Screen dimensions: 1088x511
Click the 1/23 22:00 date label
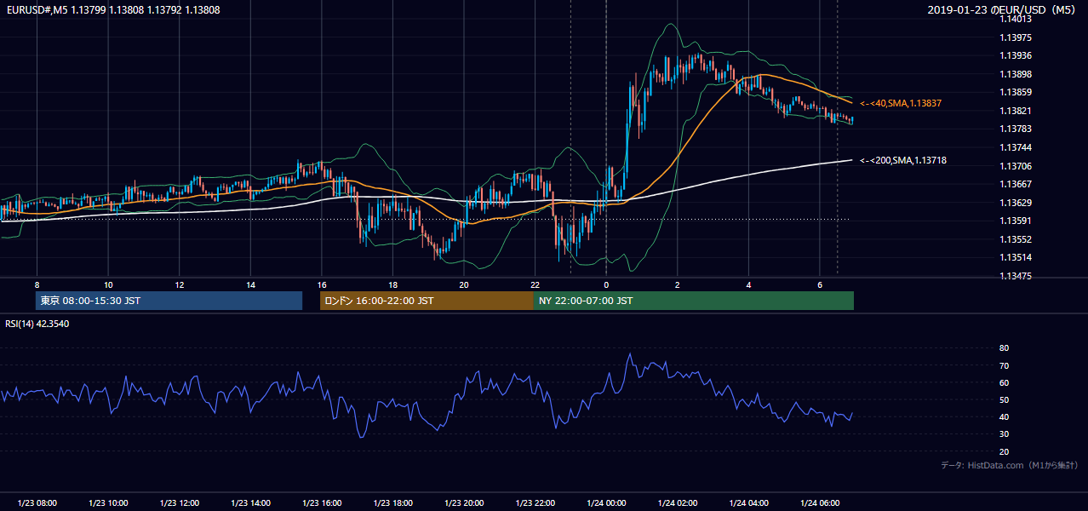coord(535,502)
